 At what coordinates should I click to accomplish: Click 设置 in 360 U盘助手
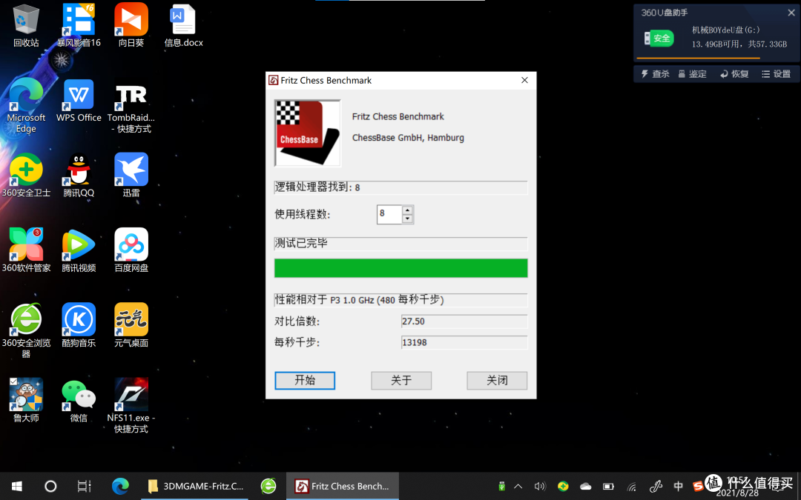[x=776, y=74]
